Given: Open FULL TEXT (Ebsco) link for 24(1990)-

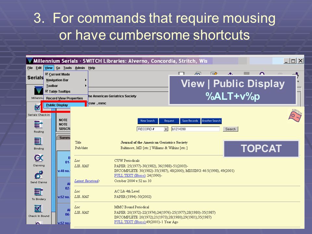Looking at the screenshot, I should [x=130, y=175].
